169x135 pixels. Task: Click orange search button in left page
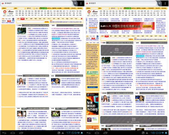(x=47, y=22)
